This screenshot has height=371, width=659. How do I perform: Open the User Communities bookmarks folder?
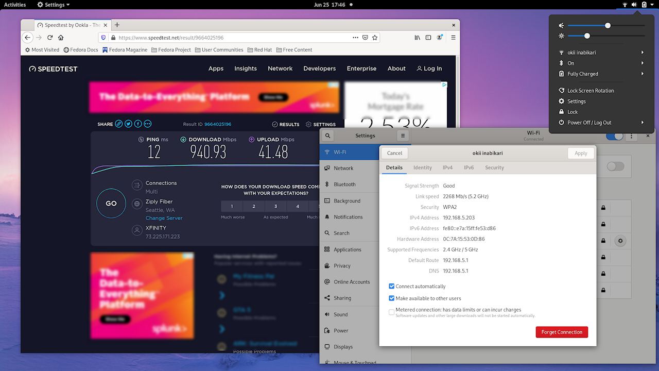219,50
